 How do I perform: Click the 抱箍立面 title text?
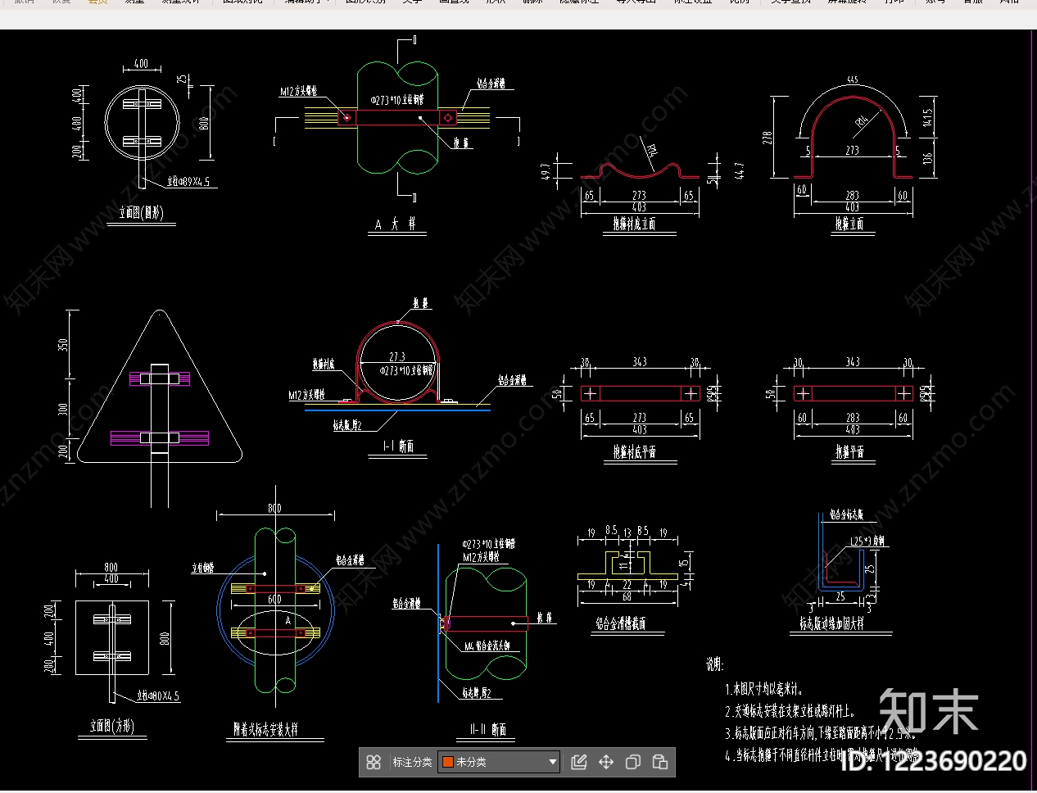click(849, 224)
